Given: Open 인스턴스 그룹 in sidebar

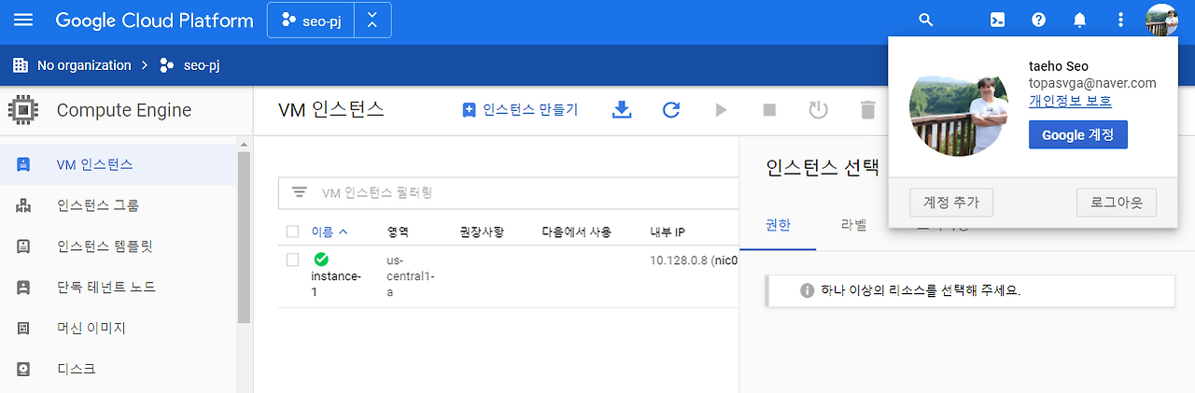Looking at the screenshot, I should pyautogui.click(x=98, y=205).
